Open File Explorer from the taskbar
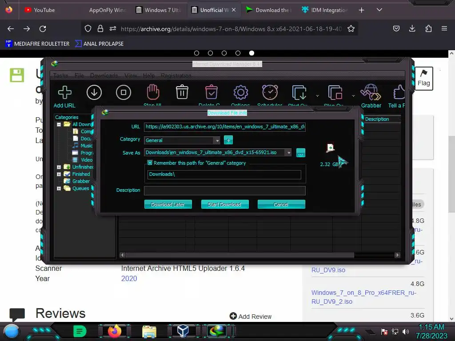This screenshot has width=455, height=341. click(x=149, y=331)
